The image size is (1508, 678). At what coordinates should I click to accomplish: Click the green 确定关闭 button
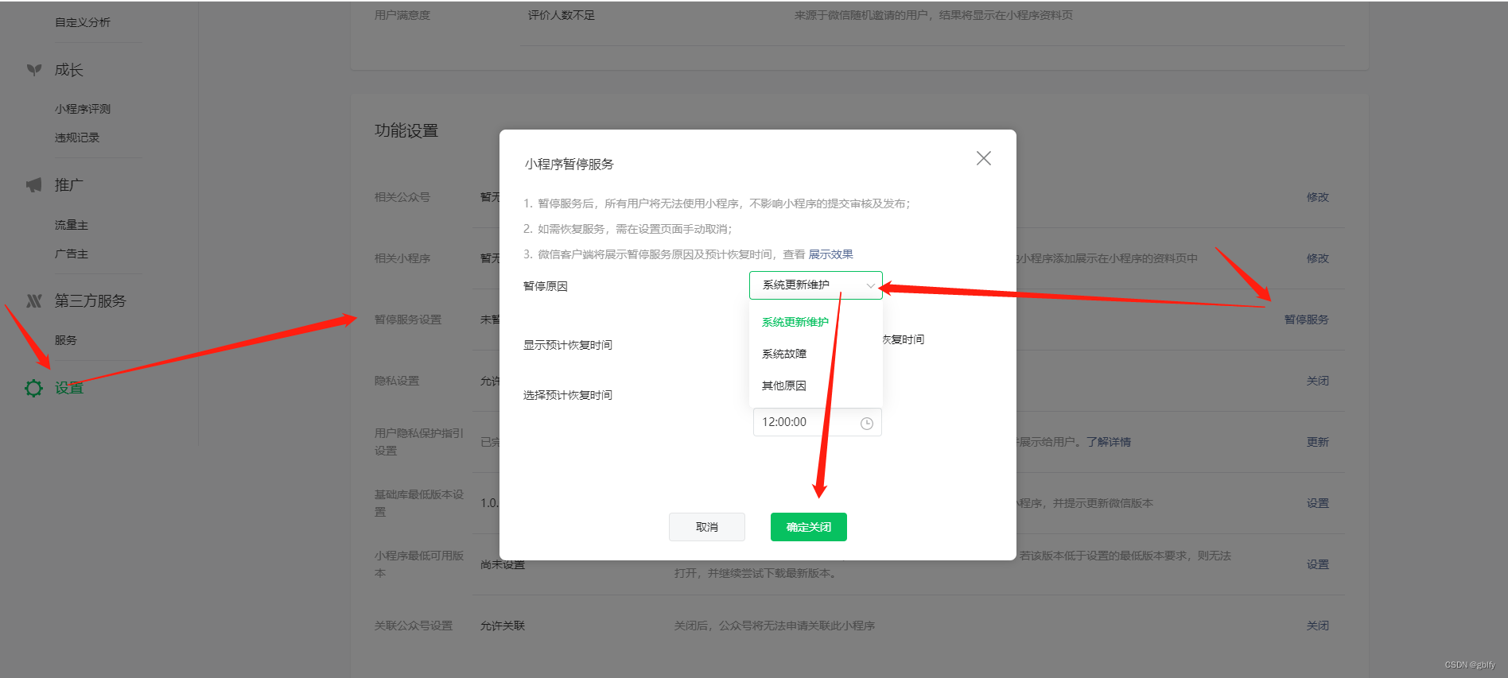[x=809, y=527]
